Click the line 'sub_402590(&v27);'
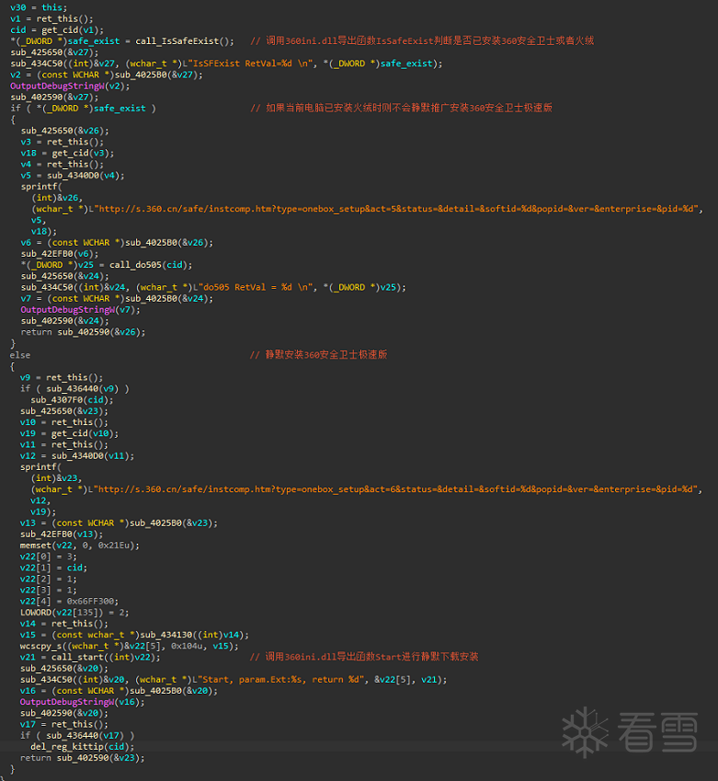 click(54, 98)
